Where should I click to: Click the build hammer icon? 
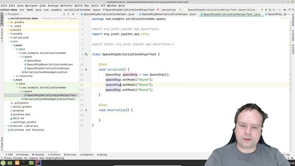(x=180, y=10)
